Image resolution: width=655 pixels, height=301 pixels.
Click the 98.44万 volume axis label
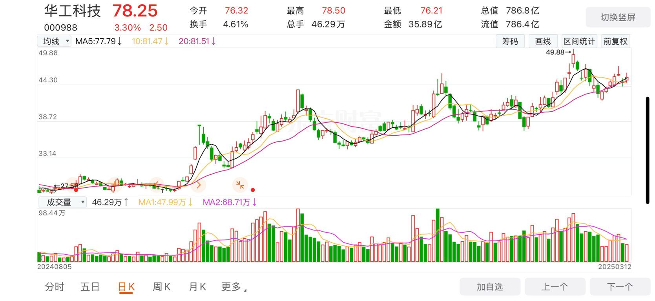point(52,213)
